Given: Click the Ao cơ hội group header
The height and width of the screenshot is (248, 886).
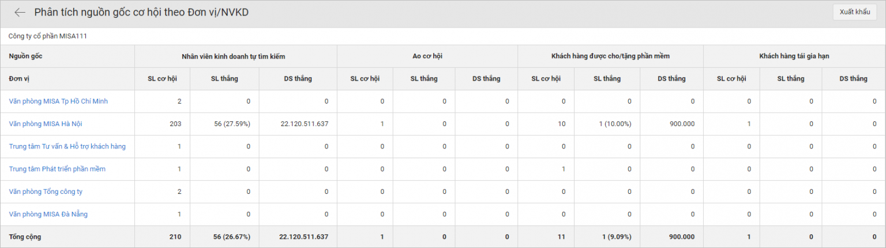Looking at the screenshot, I should pyautogui.click(x=427, y=56).
